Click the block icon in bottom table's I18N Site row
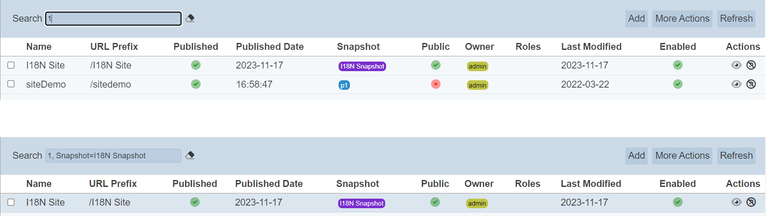 click(751, 202)
